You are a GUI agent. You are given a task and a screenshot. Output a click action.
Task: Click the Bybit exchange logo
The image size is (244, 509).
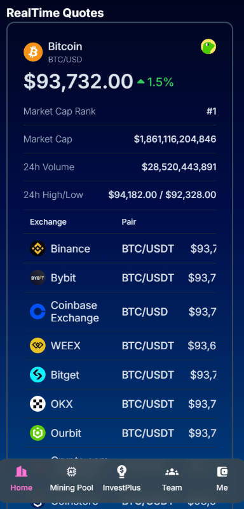[x=37, y=278]
